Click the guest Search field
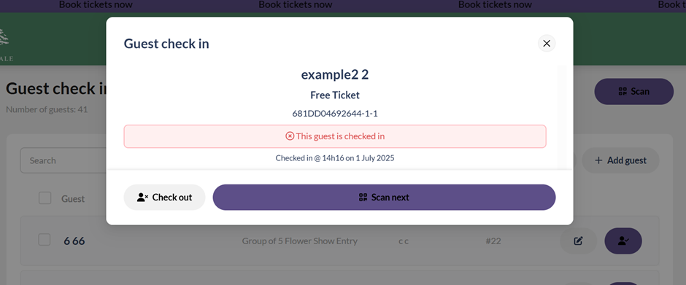This screenshot has width=686, height=285. point(63,160)
